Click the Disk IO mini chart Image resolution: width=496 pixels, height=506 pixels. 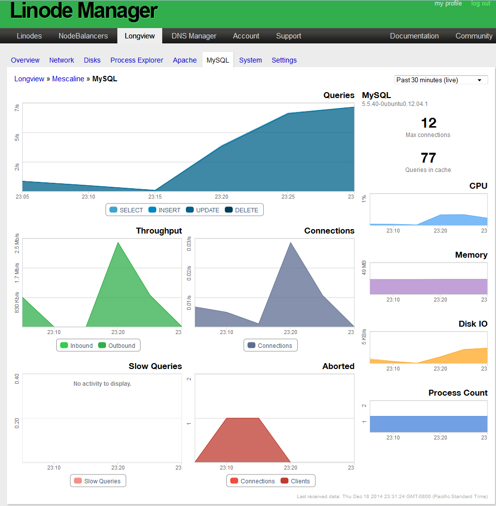coord(428,347)
